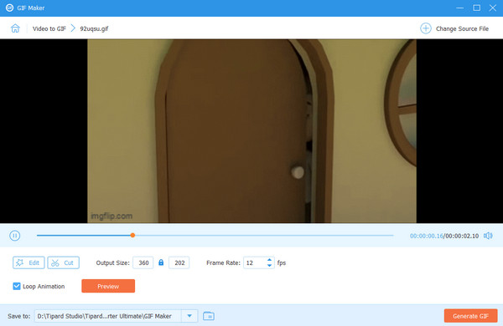Click the fps unit label
This screenshot has width=503, height=326.
click(282, 262)
